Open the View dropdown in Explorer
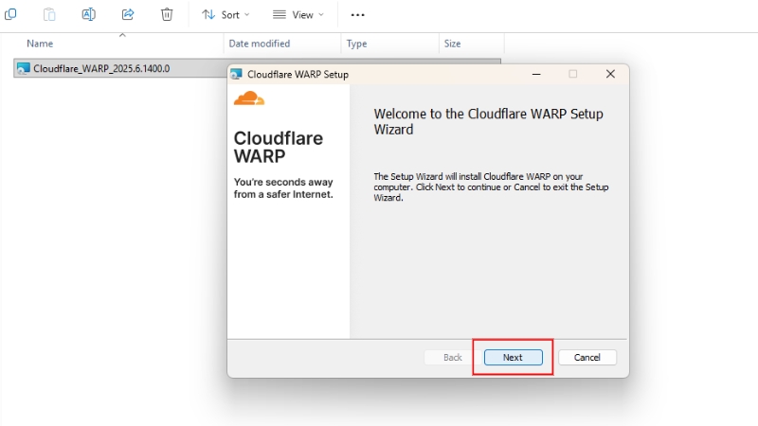This screenshot has width=758, height=426. coord(298,15)
